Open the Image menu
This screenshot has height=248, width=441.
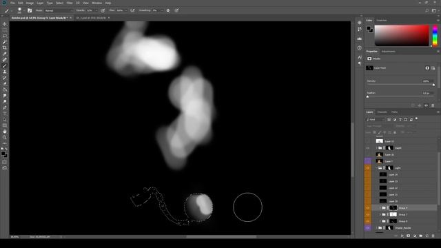30,3
